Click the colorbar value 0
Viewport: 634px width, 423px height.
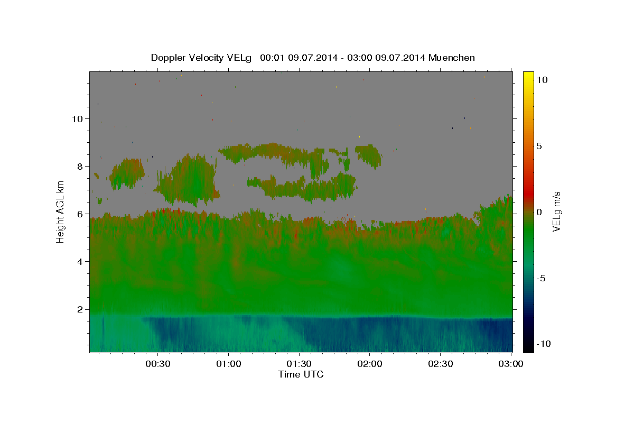point(539,212)
